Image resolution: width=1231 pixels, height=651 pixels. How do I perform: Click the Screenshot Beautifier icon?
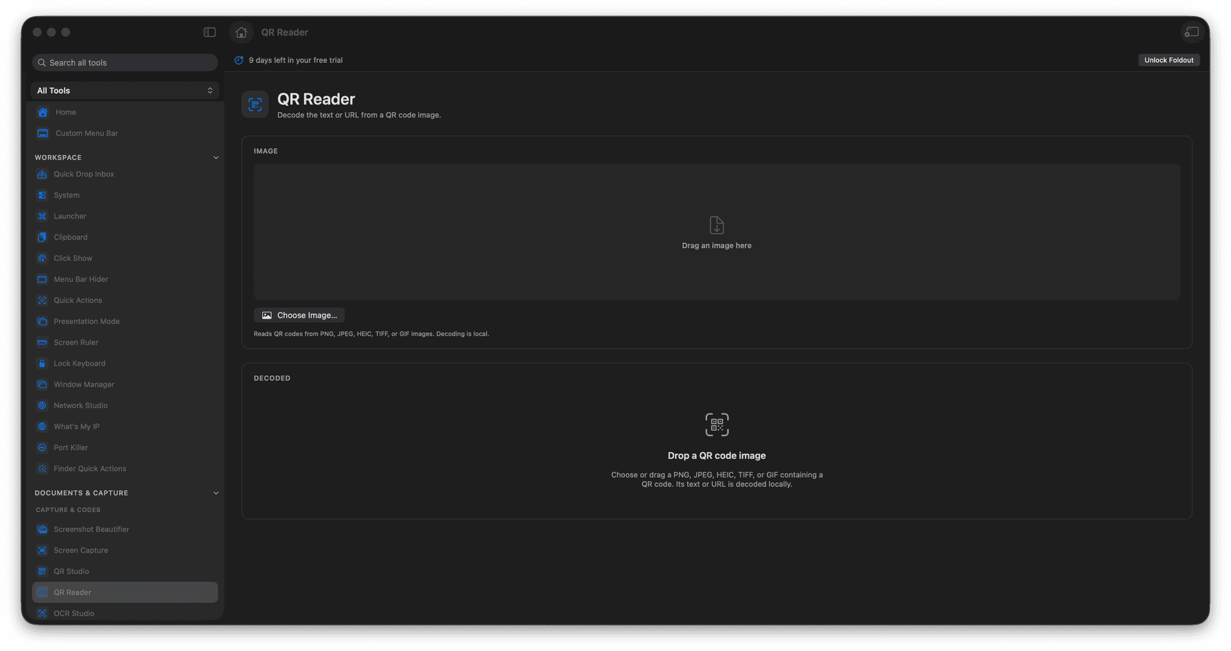tap(42, 529)
